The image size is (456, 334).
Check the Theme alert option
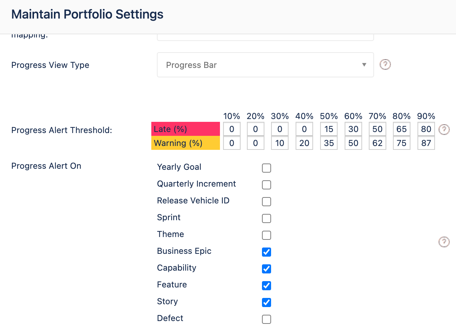click(267, 235)
